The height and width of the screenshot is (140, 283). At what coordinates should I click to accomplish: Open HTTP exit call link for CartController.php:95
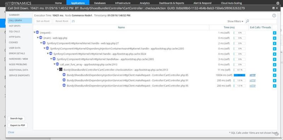click(253, 86)
